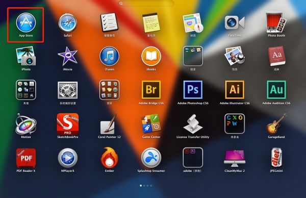Jump to the third Launchpad page dot
The height and width of the screenshot is (198, 306).
147,186
